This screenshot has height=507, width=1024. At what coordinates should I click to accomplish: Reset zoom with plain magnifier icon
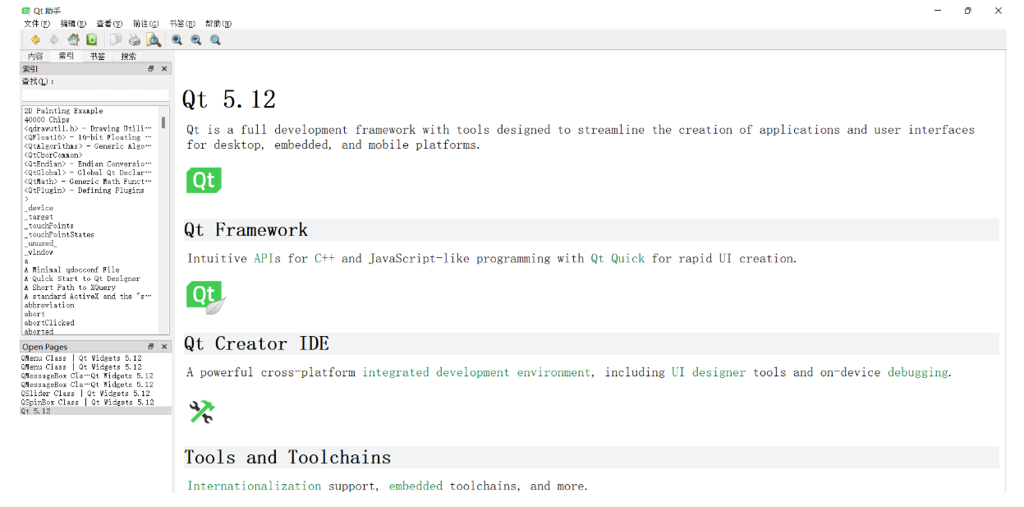point(215,39)
